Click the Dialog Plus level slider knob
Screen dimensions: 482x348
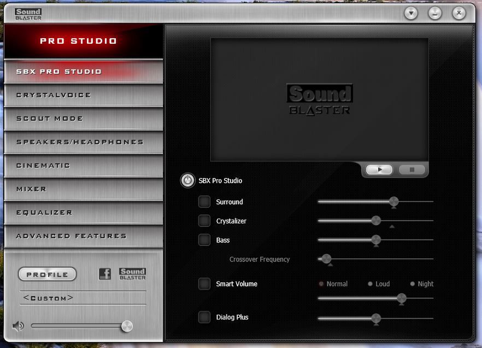[375, 318]
